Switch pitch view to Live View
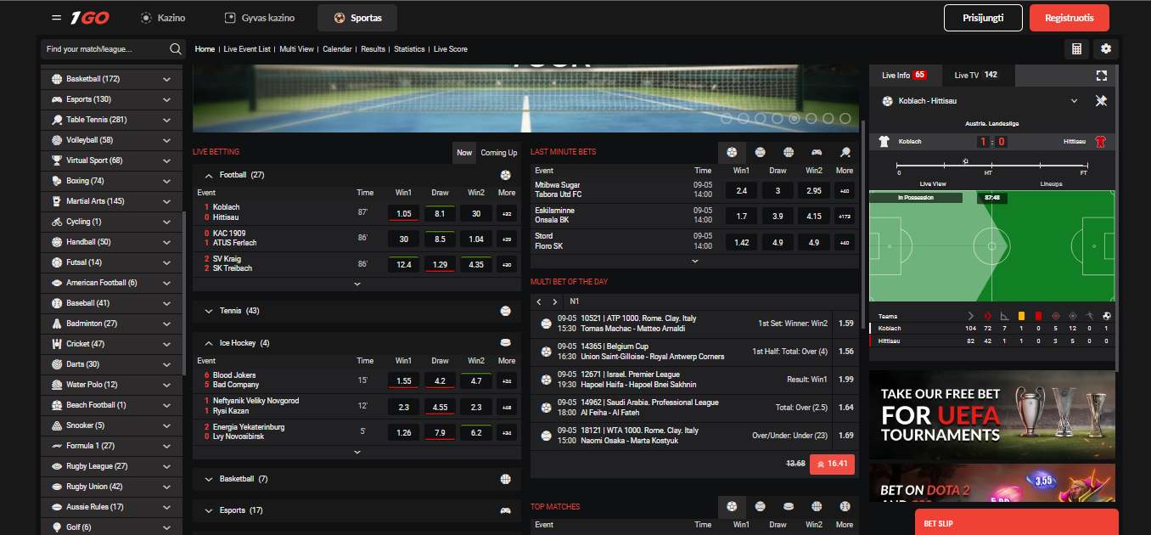Viewport: 1151px width, 535px height. point(933,183)
